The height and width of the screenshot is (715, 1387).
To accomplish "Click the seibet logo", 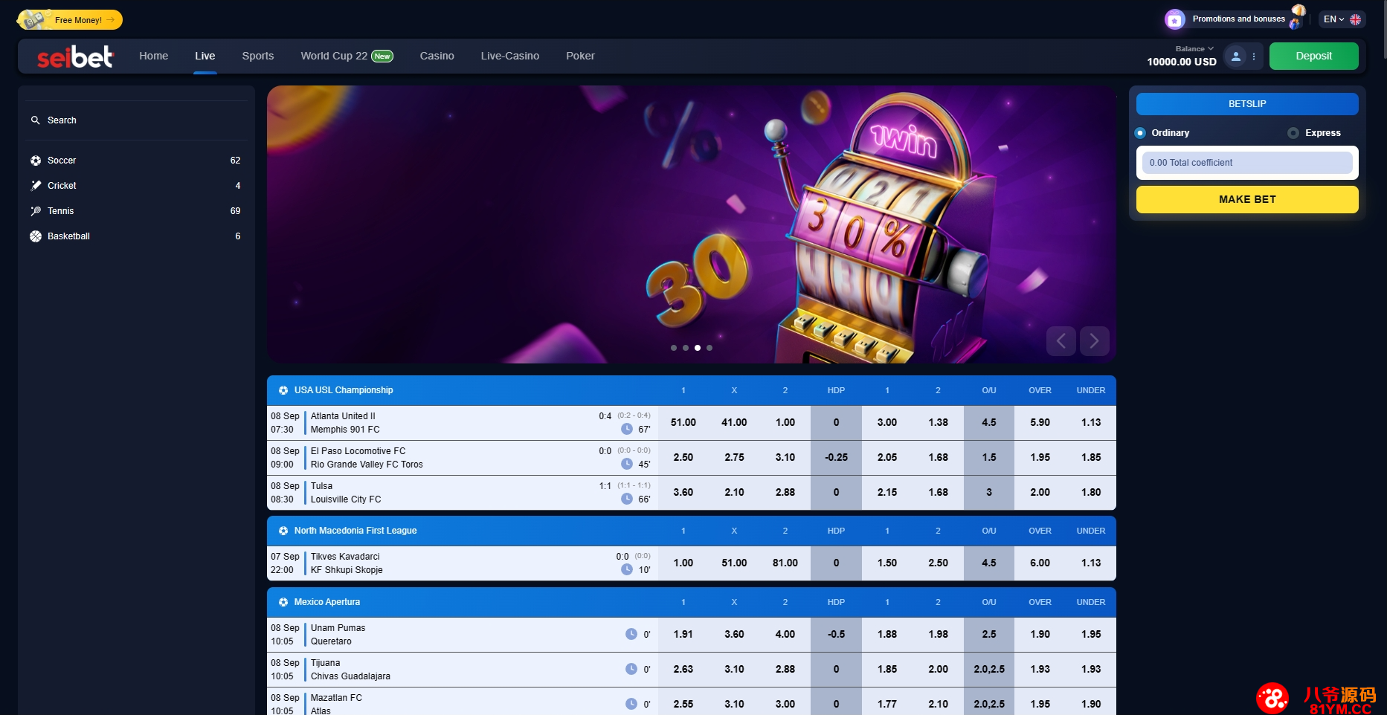I will pos(75,56).
